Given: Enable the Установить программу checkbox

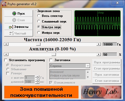Looking at the screenshot, I should pos(6,60).
